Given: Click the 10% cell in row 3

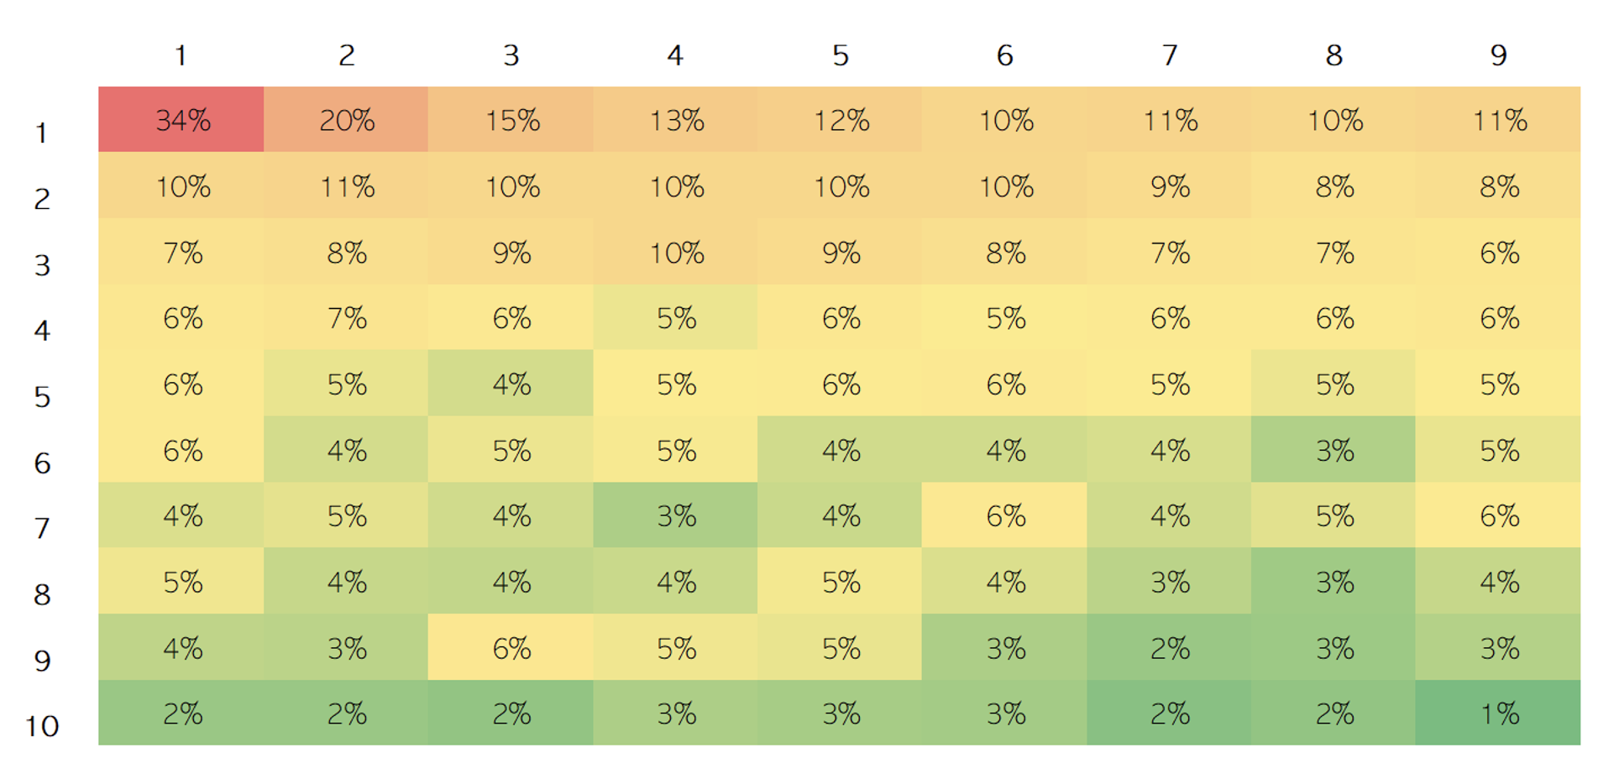Looking at the screenshot, I should [x=675, y=252].
